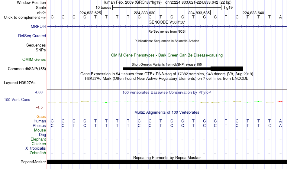Click the gray mismatched T in Rhesus row
This screenshot has width=287, height=169.
tap(74, 125)
